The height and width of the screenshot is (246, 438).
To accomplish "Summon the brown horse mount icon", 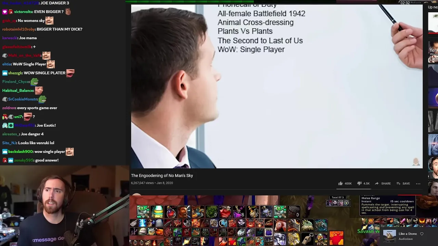I will click(x=280, y=225).
